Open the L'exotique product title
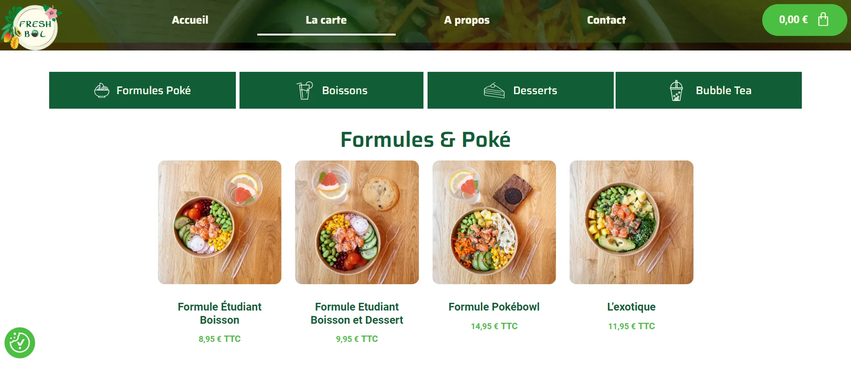The width and height of the screenshot is (851, 366). [x=632, y=307]
